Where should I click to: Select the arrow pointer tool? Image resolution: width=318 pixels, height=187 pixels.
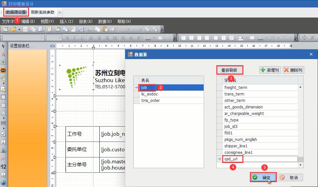point(3,46)
